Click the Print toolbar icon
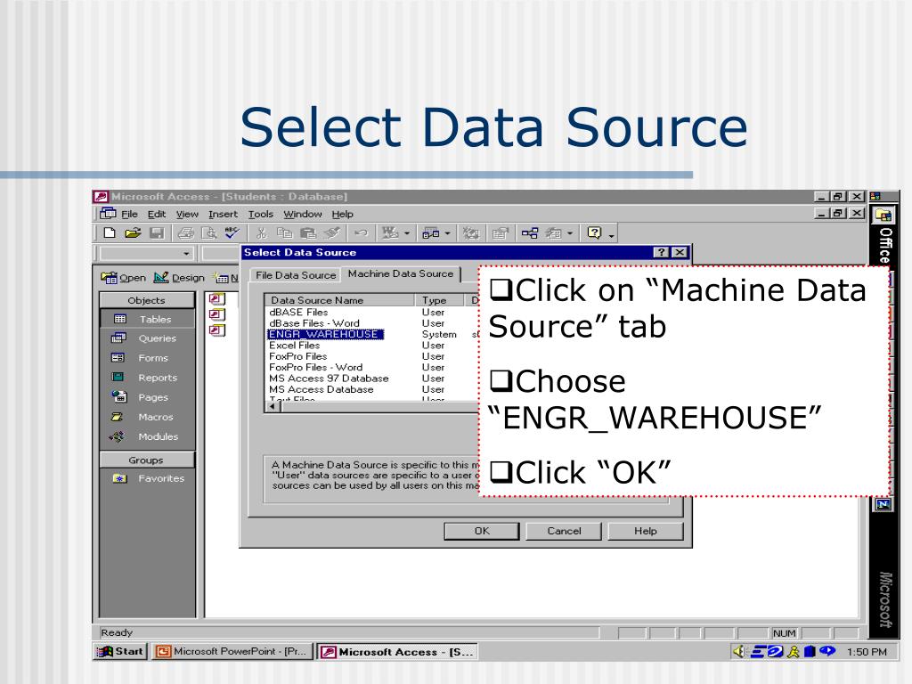 coord(185,233)
